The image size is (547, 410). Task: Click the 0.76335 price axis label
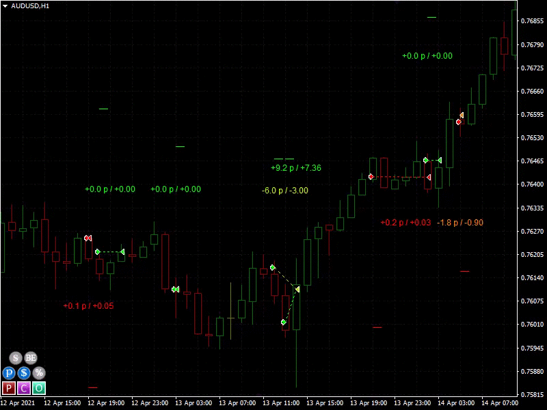533,208
